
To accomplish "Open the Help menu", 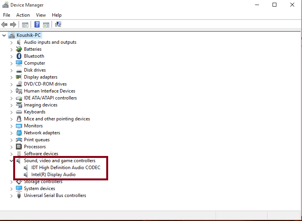I will click(57, 15).
